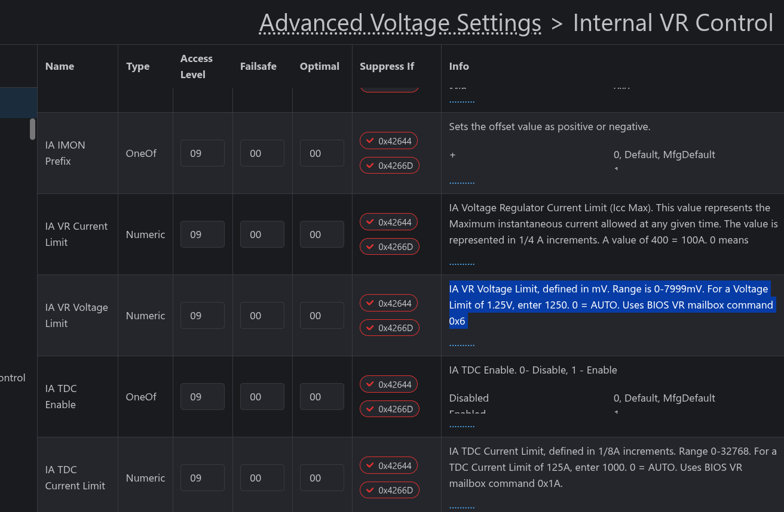This screenshot has height=512, width=784.
Task: Click the Access Level column header
Action: tap(197, 66)
